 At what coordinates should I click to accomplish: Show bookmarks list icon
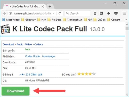[101, 13]
